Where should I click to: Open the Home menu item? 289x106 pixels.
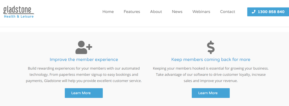point(108,12)
